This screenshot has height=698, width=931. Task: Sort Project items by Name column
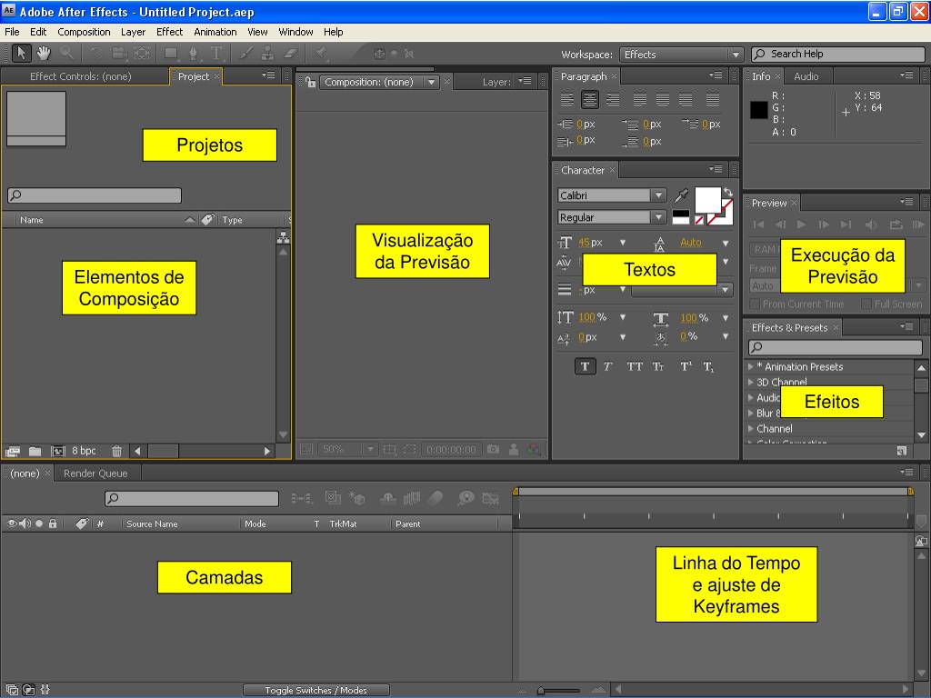click(32, 220)
